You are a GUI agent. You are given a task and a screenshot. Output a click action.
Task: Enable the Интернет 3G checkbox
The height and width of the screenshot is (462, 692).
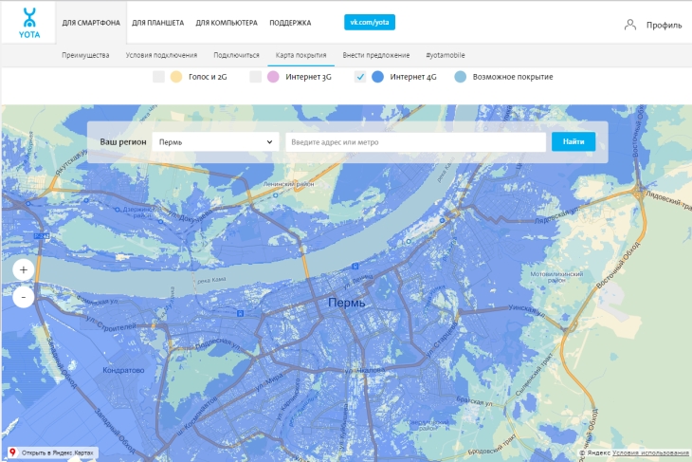pos(256,77)
